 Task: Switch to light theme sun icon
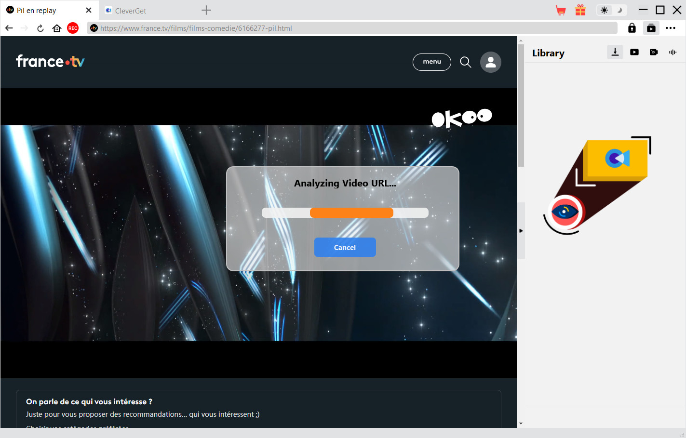point(604,10)
